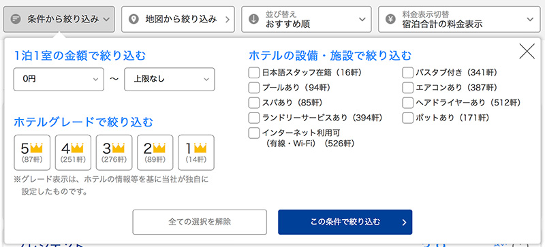Click the down-arrow sort icon beside 並び替え
Image resolution: width=545 pixels, height=247 pixels.
tap(253, 19)
